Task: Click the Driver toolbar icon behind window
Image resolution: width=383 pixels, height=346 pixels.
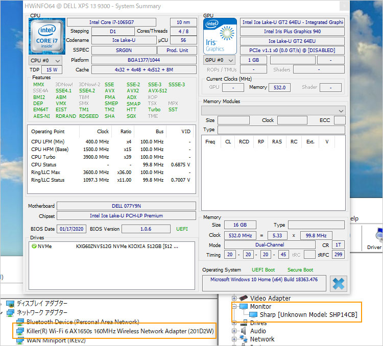Action: (x=378, y=236)
